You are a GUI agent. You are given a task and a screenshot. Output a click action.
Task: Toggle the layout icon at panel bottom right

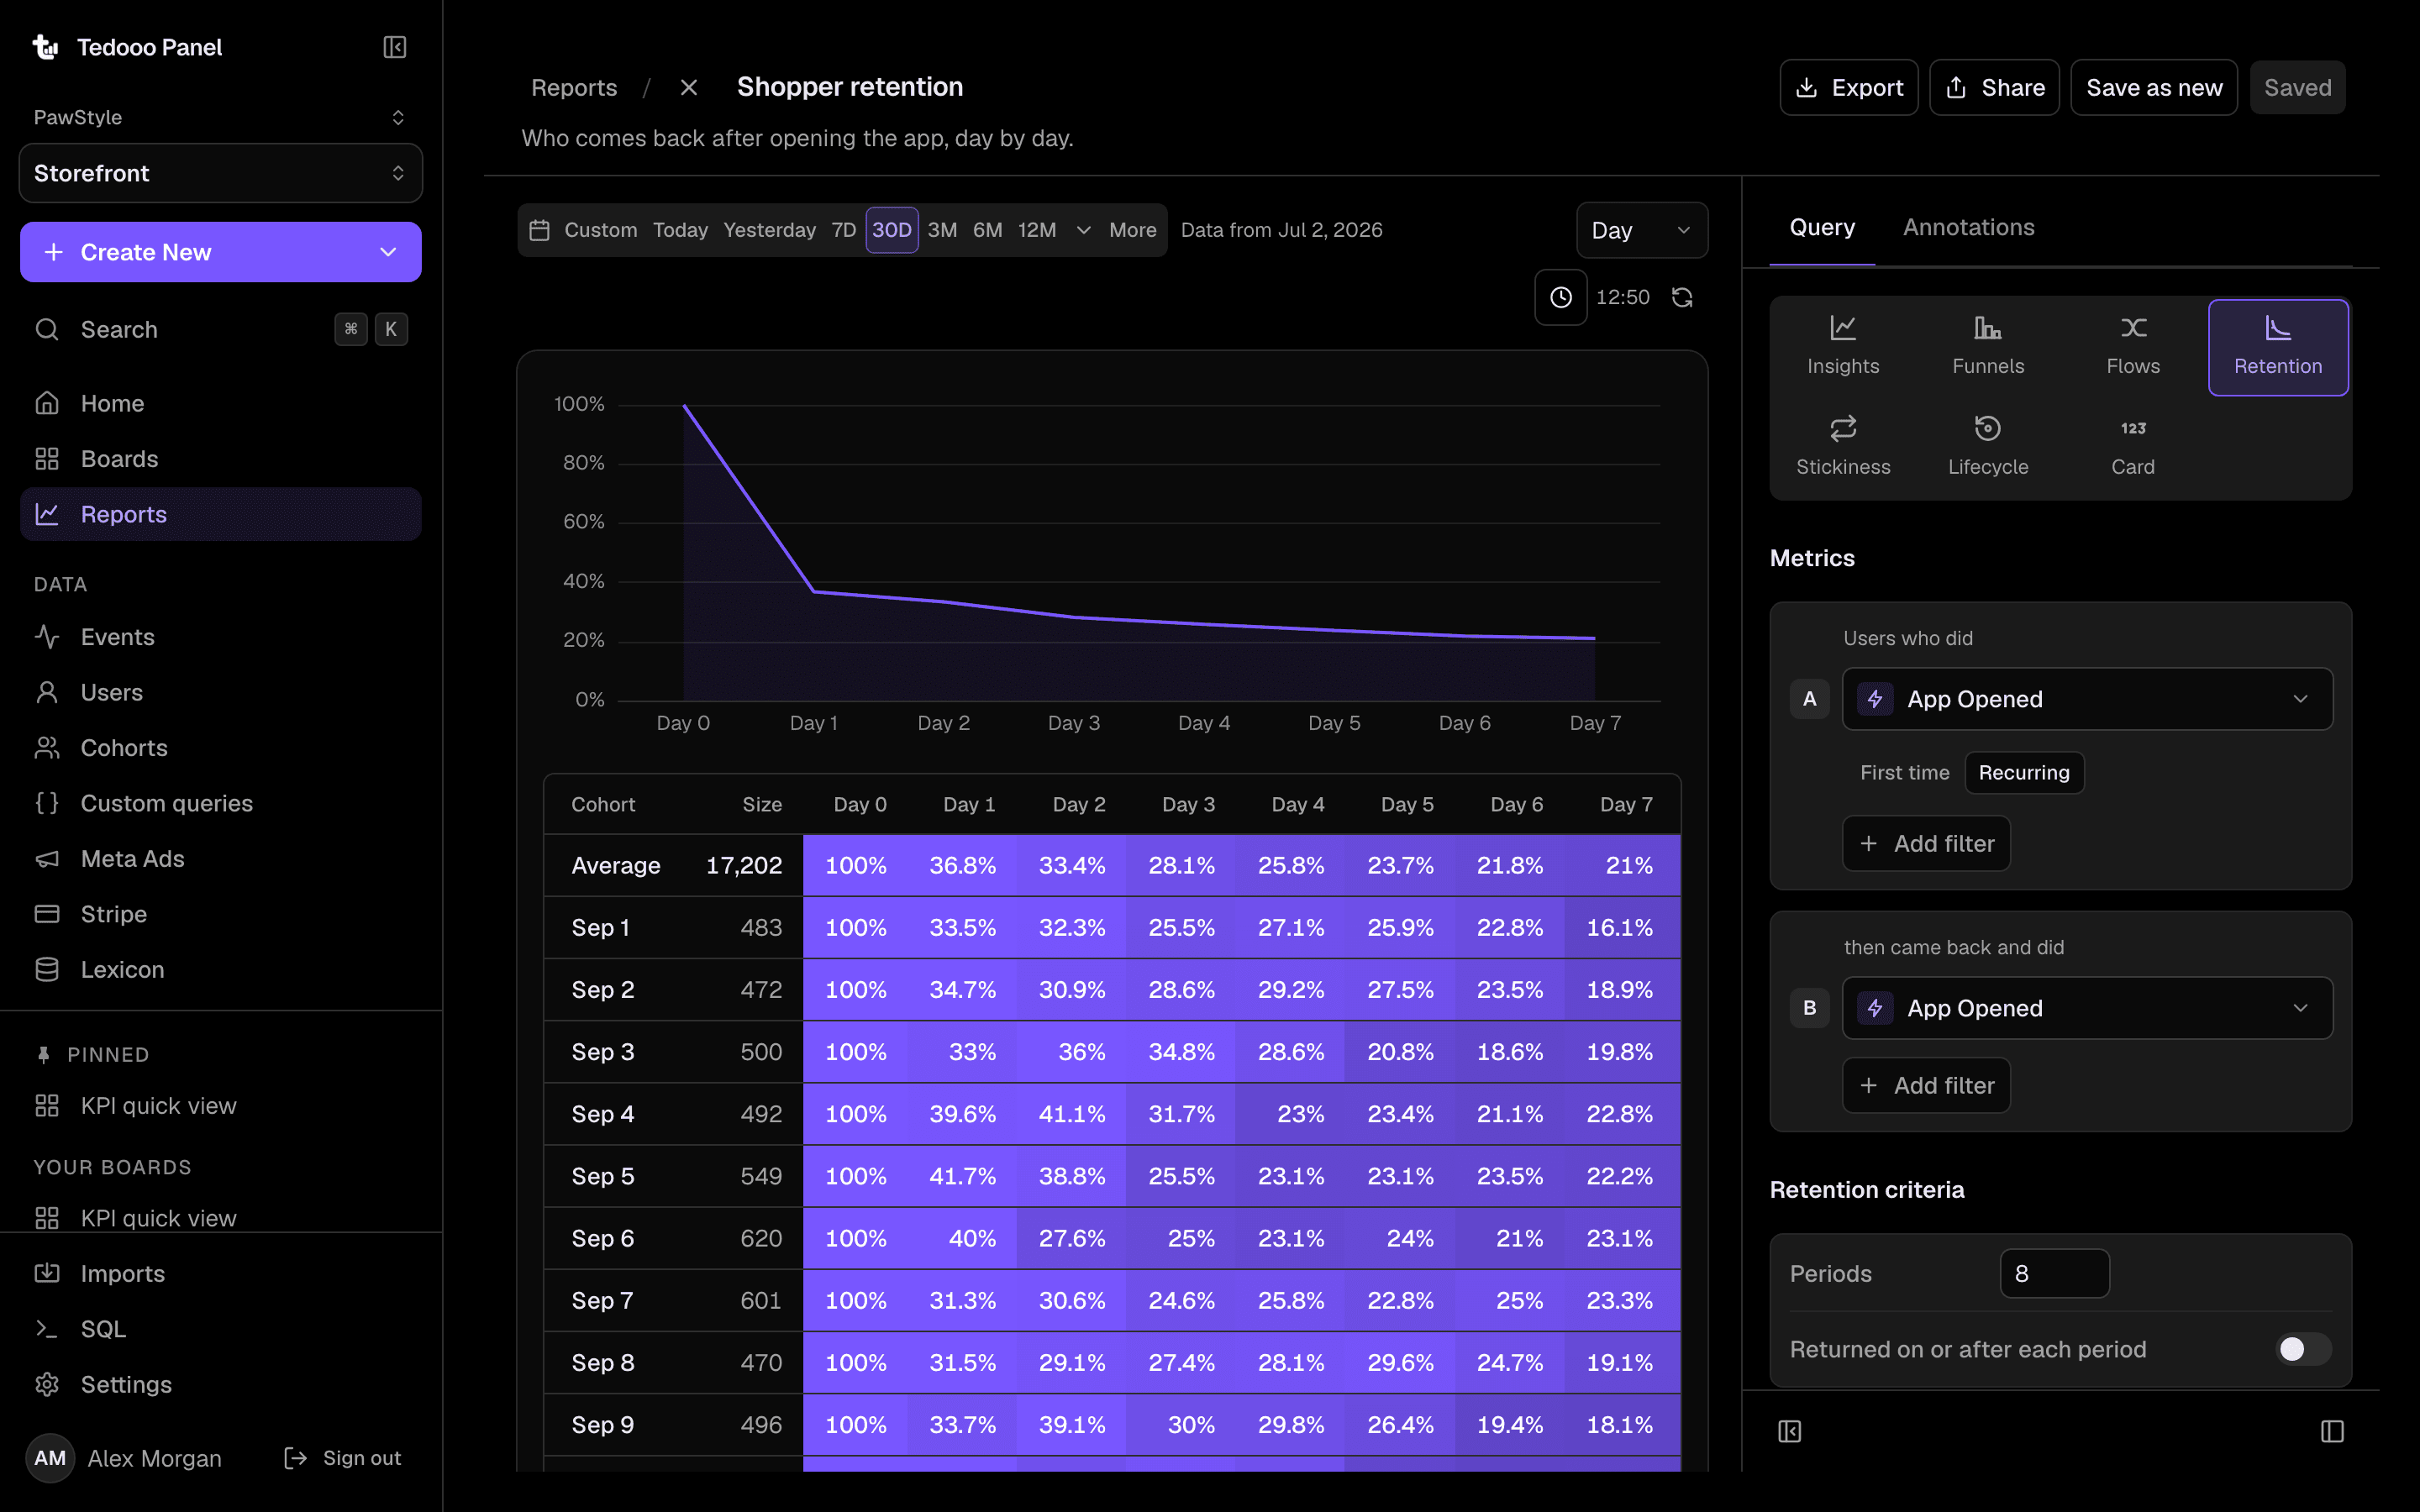coord(2332,1431)
